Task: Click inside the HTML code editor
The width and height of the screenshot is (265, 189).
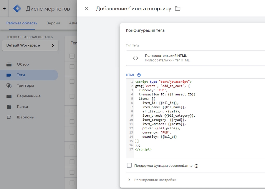Action: tap(177, 118)
